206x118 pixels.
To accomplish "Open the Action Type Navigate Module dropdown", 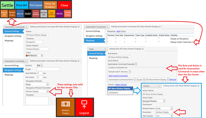I will tap(164, 101).
